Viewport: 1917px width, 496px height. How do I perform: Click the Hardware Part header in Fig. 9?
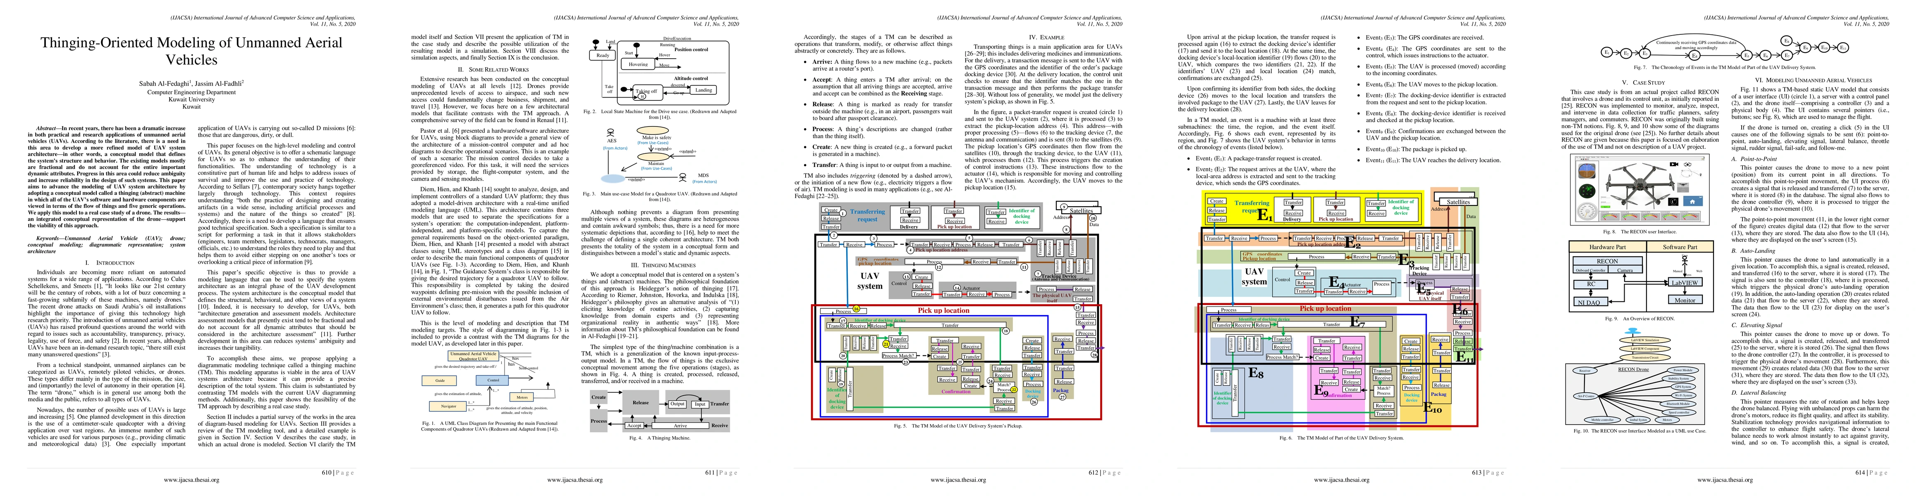point(1607,247)
